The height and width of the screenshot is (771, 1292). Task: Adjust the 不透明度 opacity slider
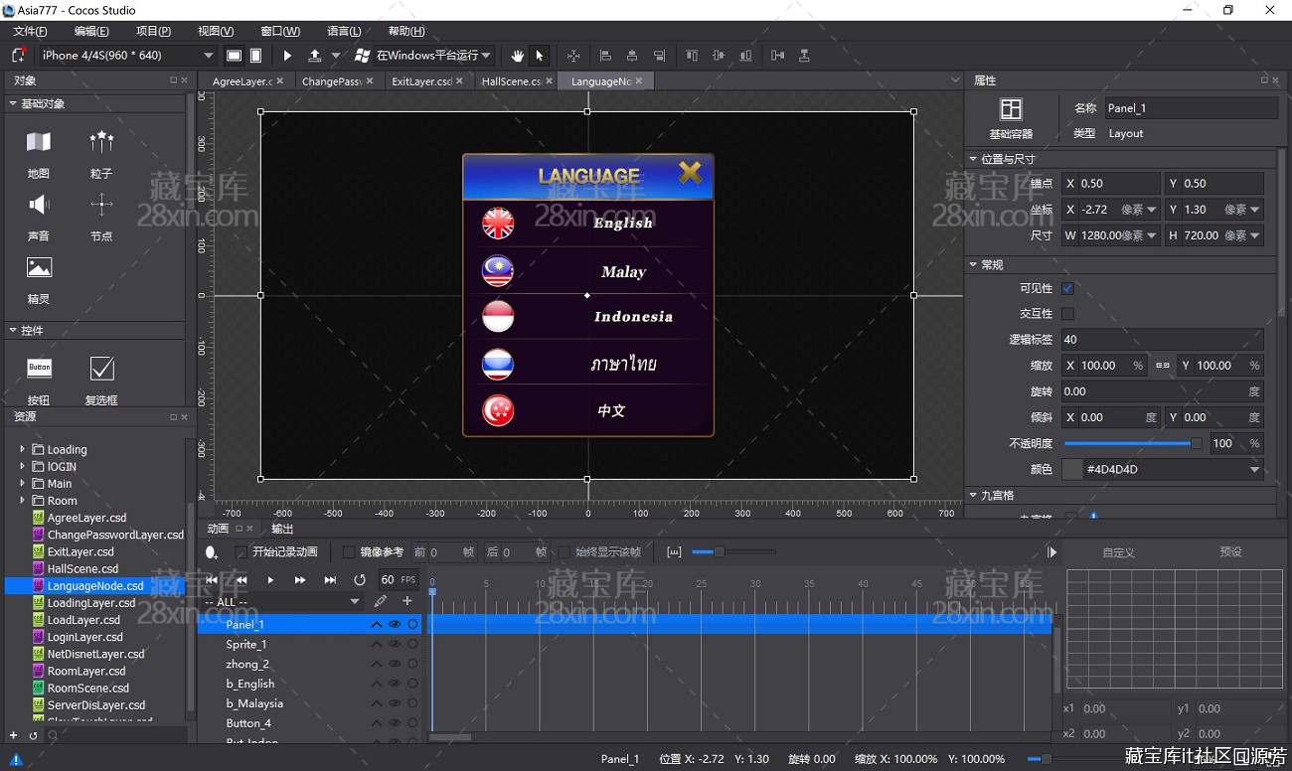coord(1133,443)
